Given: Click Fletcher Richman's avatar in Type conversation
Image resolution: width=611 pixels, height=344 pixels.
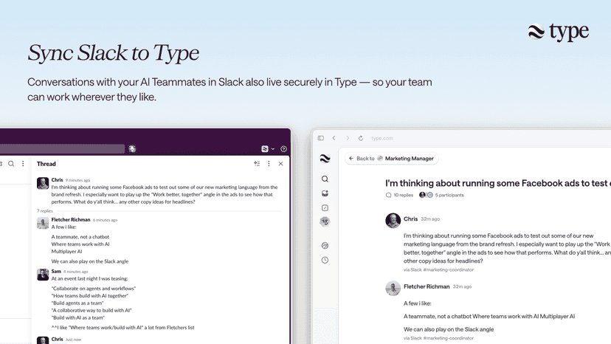Looking at the screenshot, I should 393,288.
